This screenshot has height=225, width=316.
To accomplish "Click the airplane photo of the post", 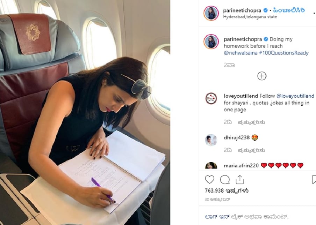I will 85,113.
